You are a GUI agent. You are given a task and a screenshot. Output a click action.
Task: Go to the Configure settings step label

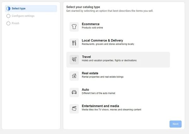coord(23,16)
